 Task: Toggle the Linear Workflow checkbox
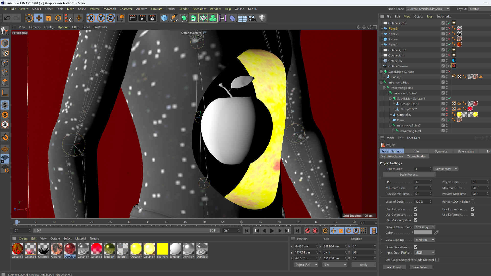click(415, 247)
